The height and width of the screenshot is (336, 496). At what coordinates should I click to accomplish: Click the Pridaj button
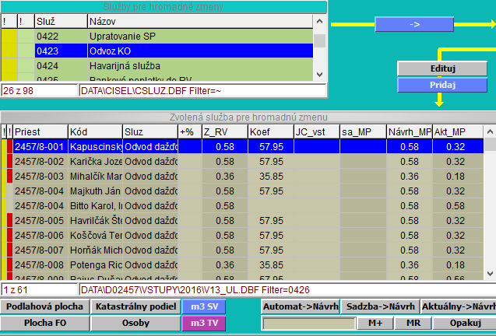coord(442,85)
